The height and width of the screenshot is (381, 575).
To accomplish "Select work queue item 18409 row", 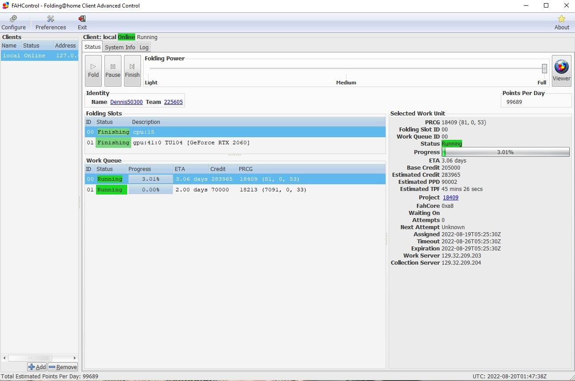I will [x=235, y=179].
